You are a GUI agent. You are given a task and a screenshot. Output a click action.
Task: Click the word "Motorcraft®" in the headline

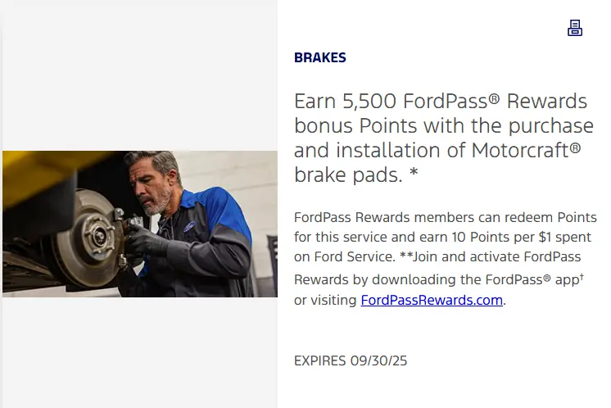(526, 150)
